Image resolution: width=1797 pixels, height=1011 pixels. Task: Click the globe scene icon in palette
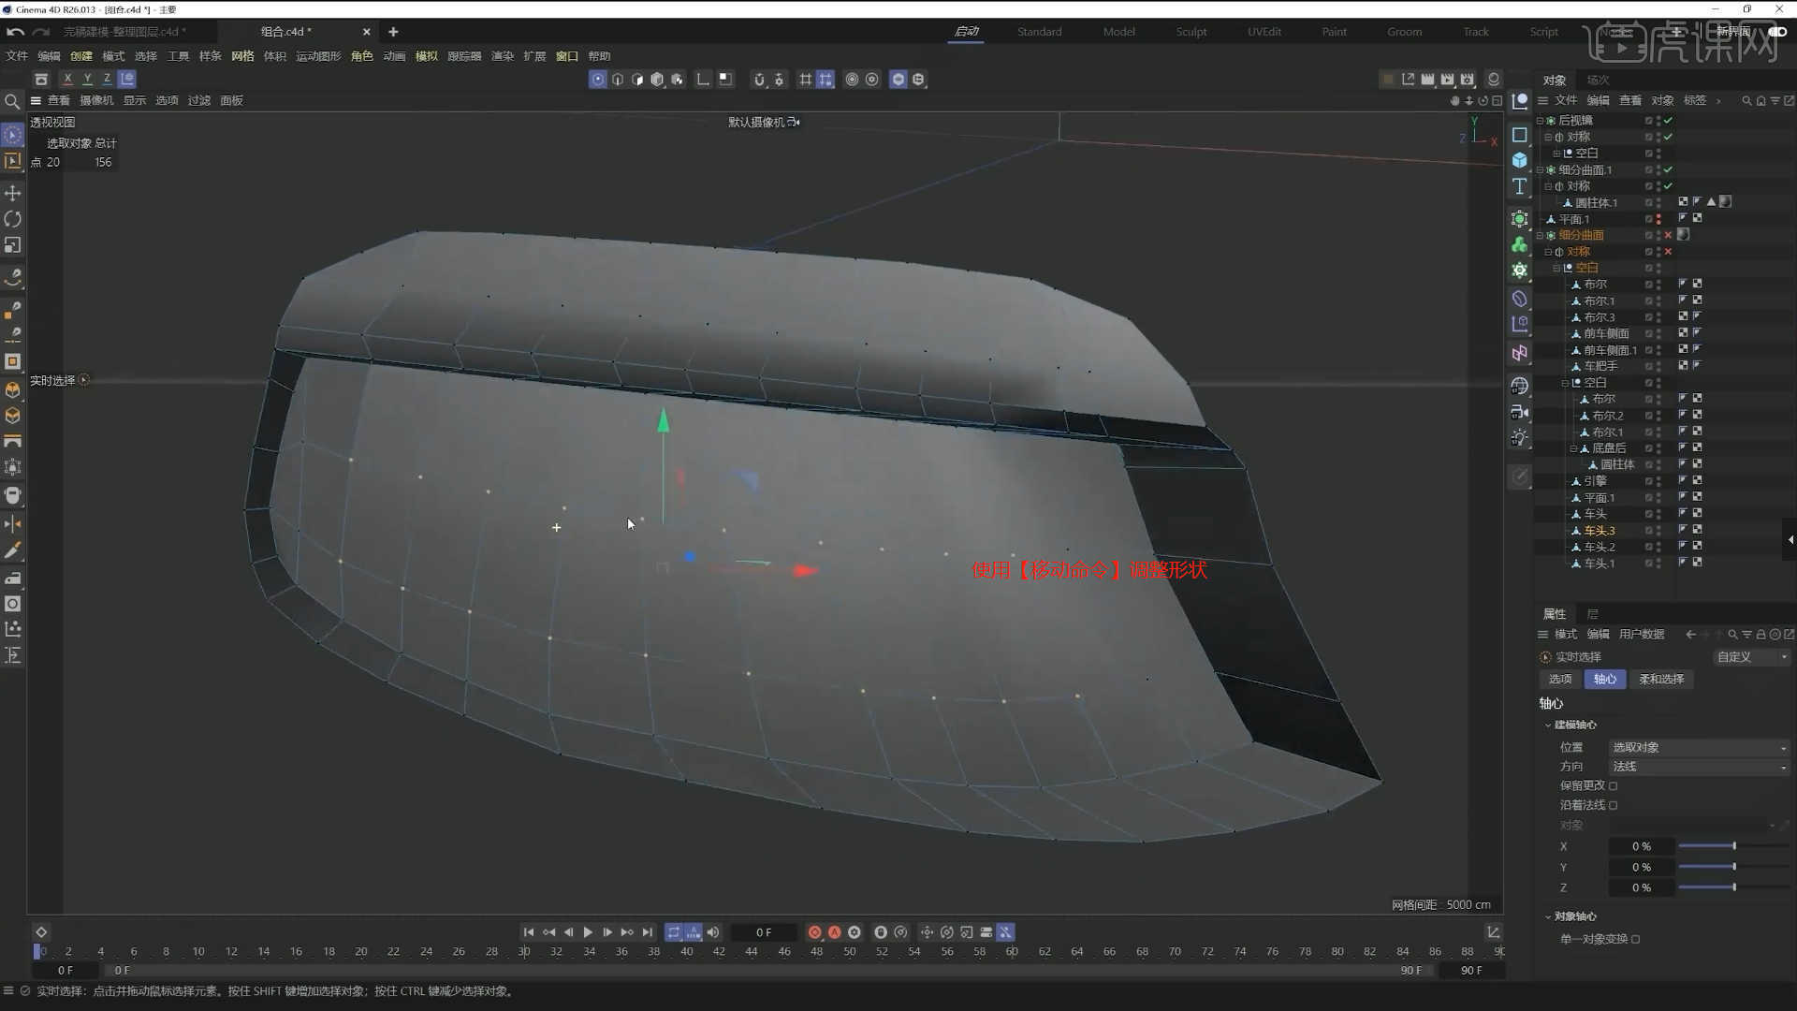point(1519,386)
